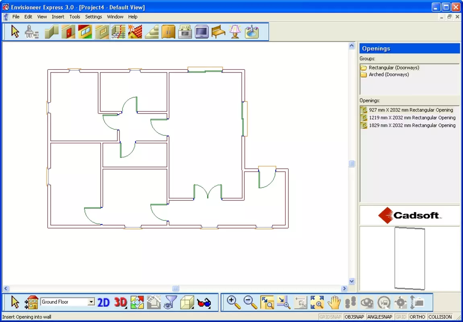Image resolution: width=463 pixels, height=322 pixels.
Task: Select the Electronics TV monitor icon
Action: click(202, 32)
